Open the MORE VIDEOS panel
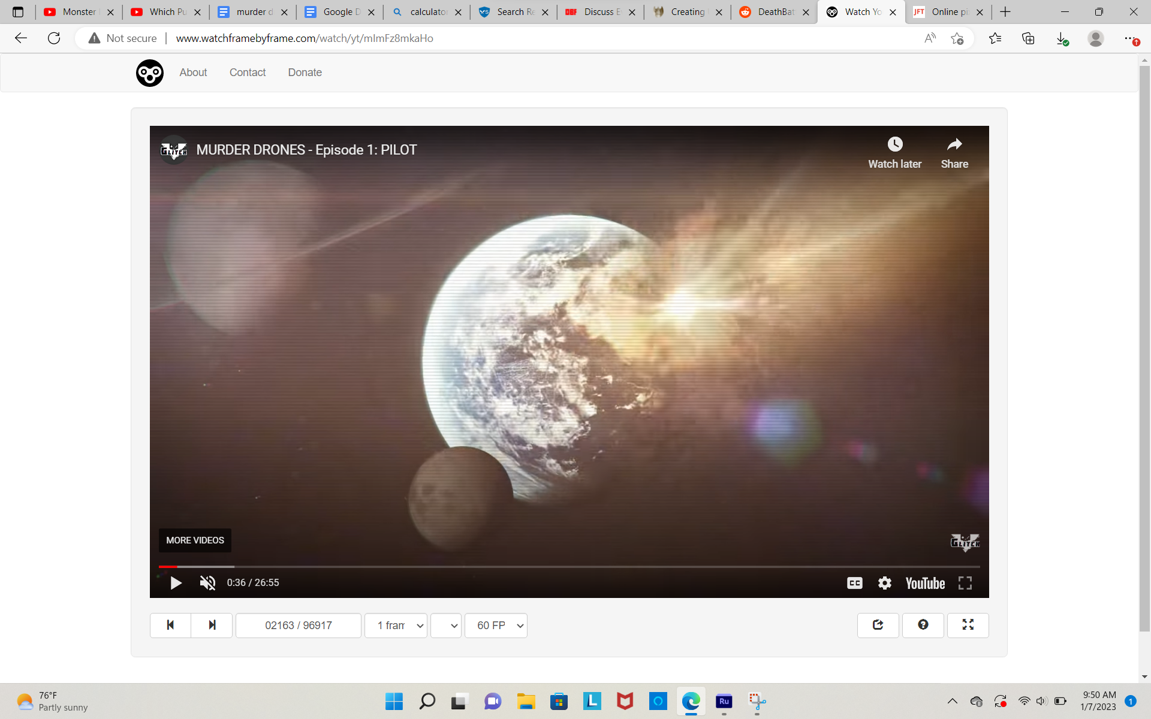The width and height of the screenshot is (1151, 719). click(x=195, y=540)
